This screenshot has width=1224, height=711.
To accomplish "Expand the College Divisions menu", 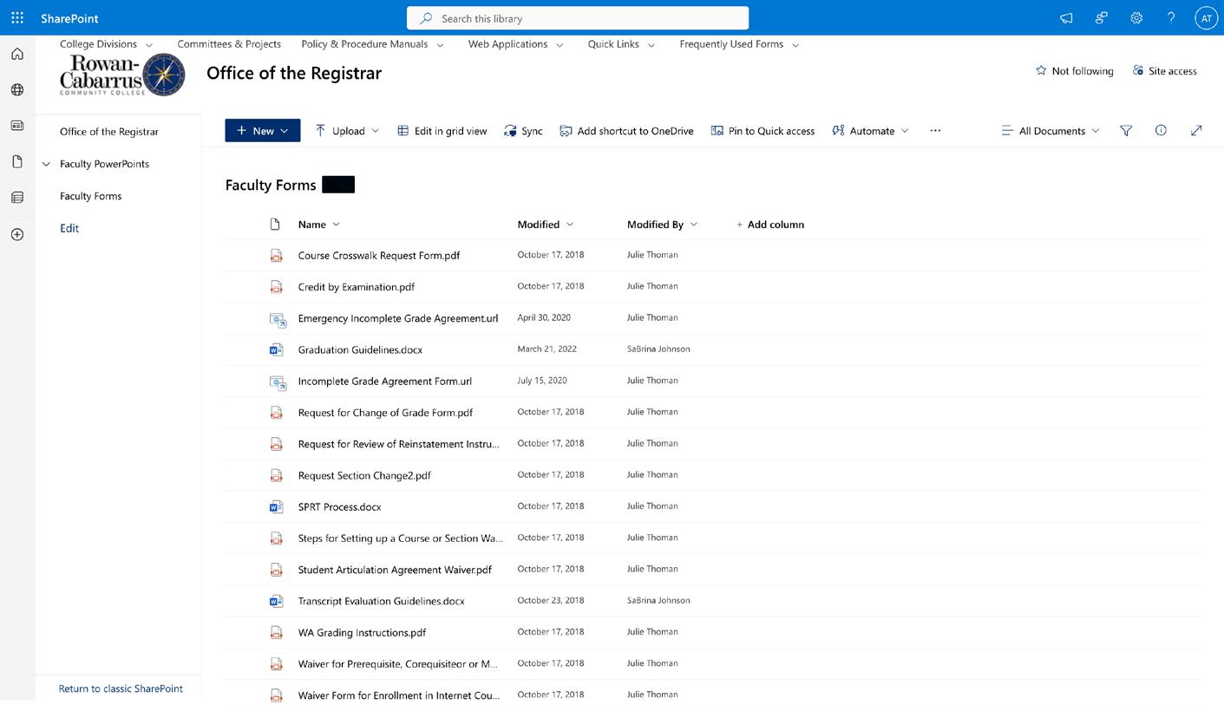I will 107,44.
